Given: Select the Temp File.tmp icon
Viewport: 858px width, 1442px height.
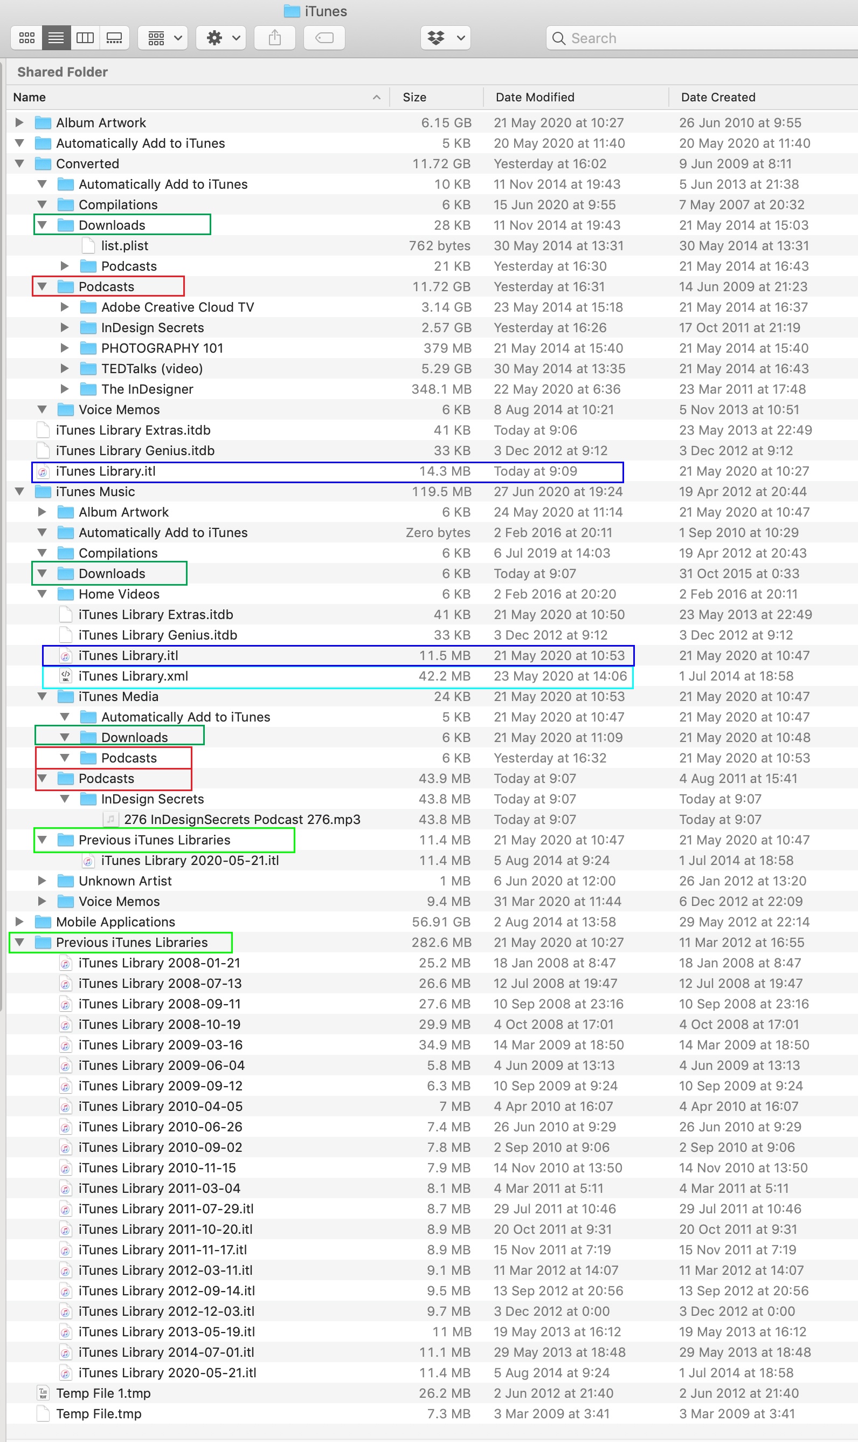Looking at the screenshot, I should pos(43,1414).
